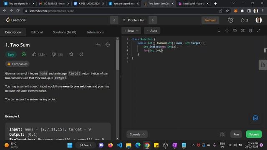Open the notes page icon on right edge
267x150 pixels.
tap(263, 65)
